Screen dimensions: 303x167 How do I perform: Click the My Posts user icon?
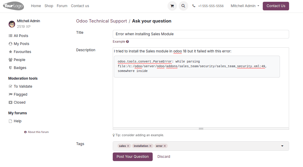pos(10,44)
